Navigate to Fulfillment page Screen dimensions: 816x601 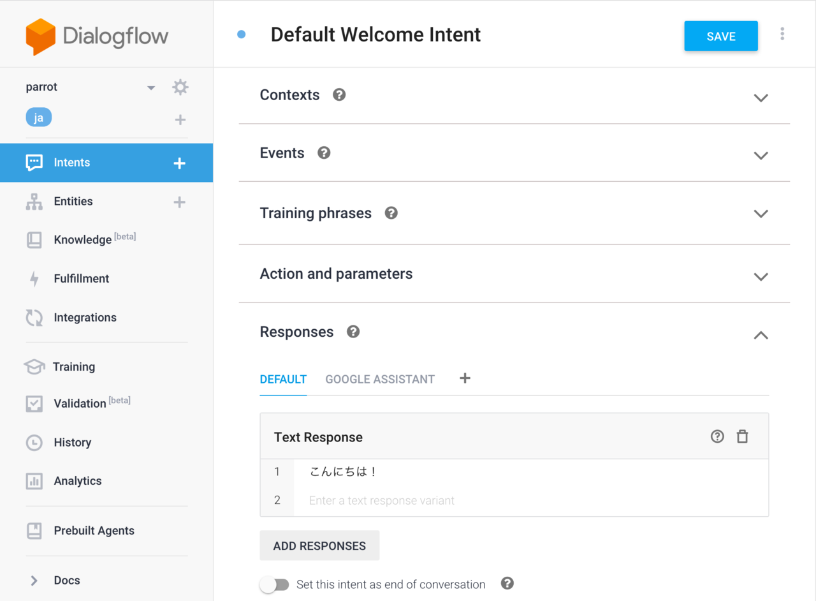pyautogui.click(x=82, y=279)
